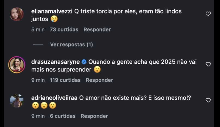
Task: View the "73 curtidas" likes list
Action: coord(64,29)
